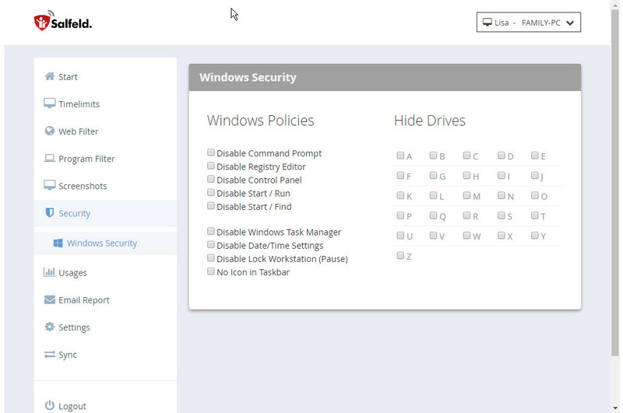Click the power icon to Logout
The width and height of the screenshot is (623, 413).
[50, 405]
